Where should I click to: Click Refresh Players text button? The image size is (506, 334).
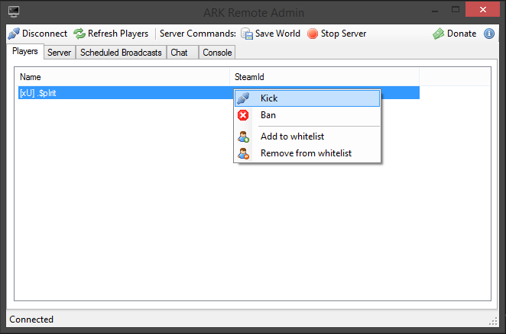pyautogui.click(x=118, y=34)
